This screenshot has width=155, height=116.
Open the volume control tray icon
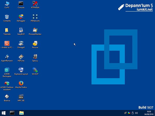(136, 113)
